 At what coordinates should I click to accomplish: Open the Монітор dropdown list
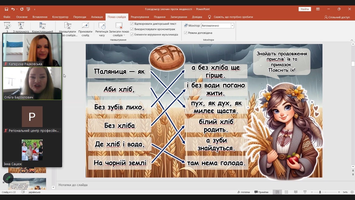(x=232, y=26)
